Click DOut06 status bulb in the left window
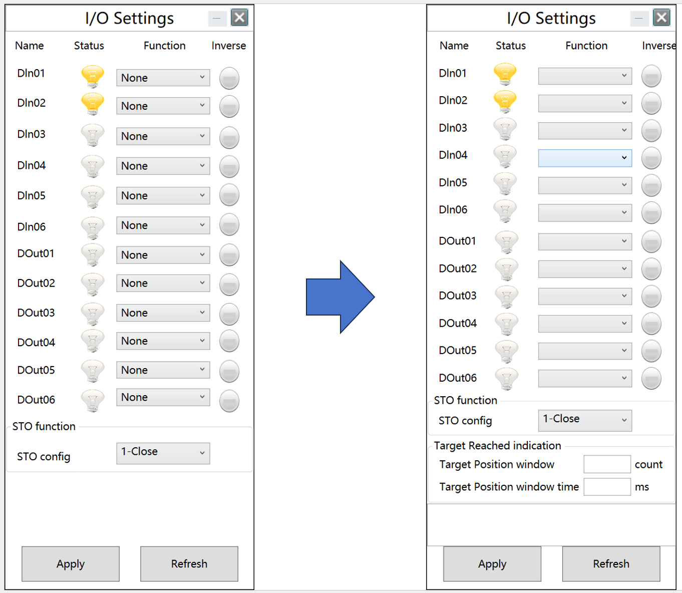This screenshot has height=593, width=682. pos(93,400)
